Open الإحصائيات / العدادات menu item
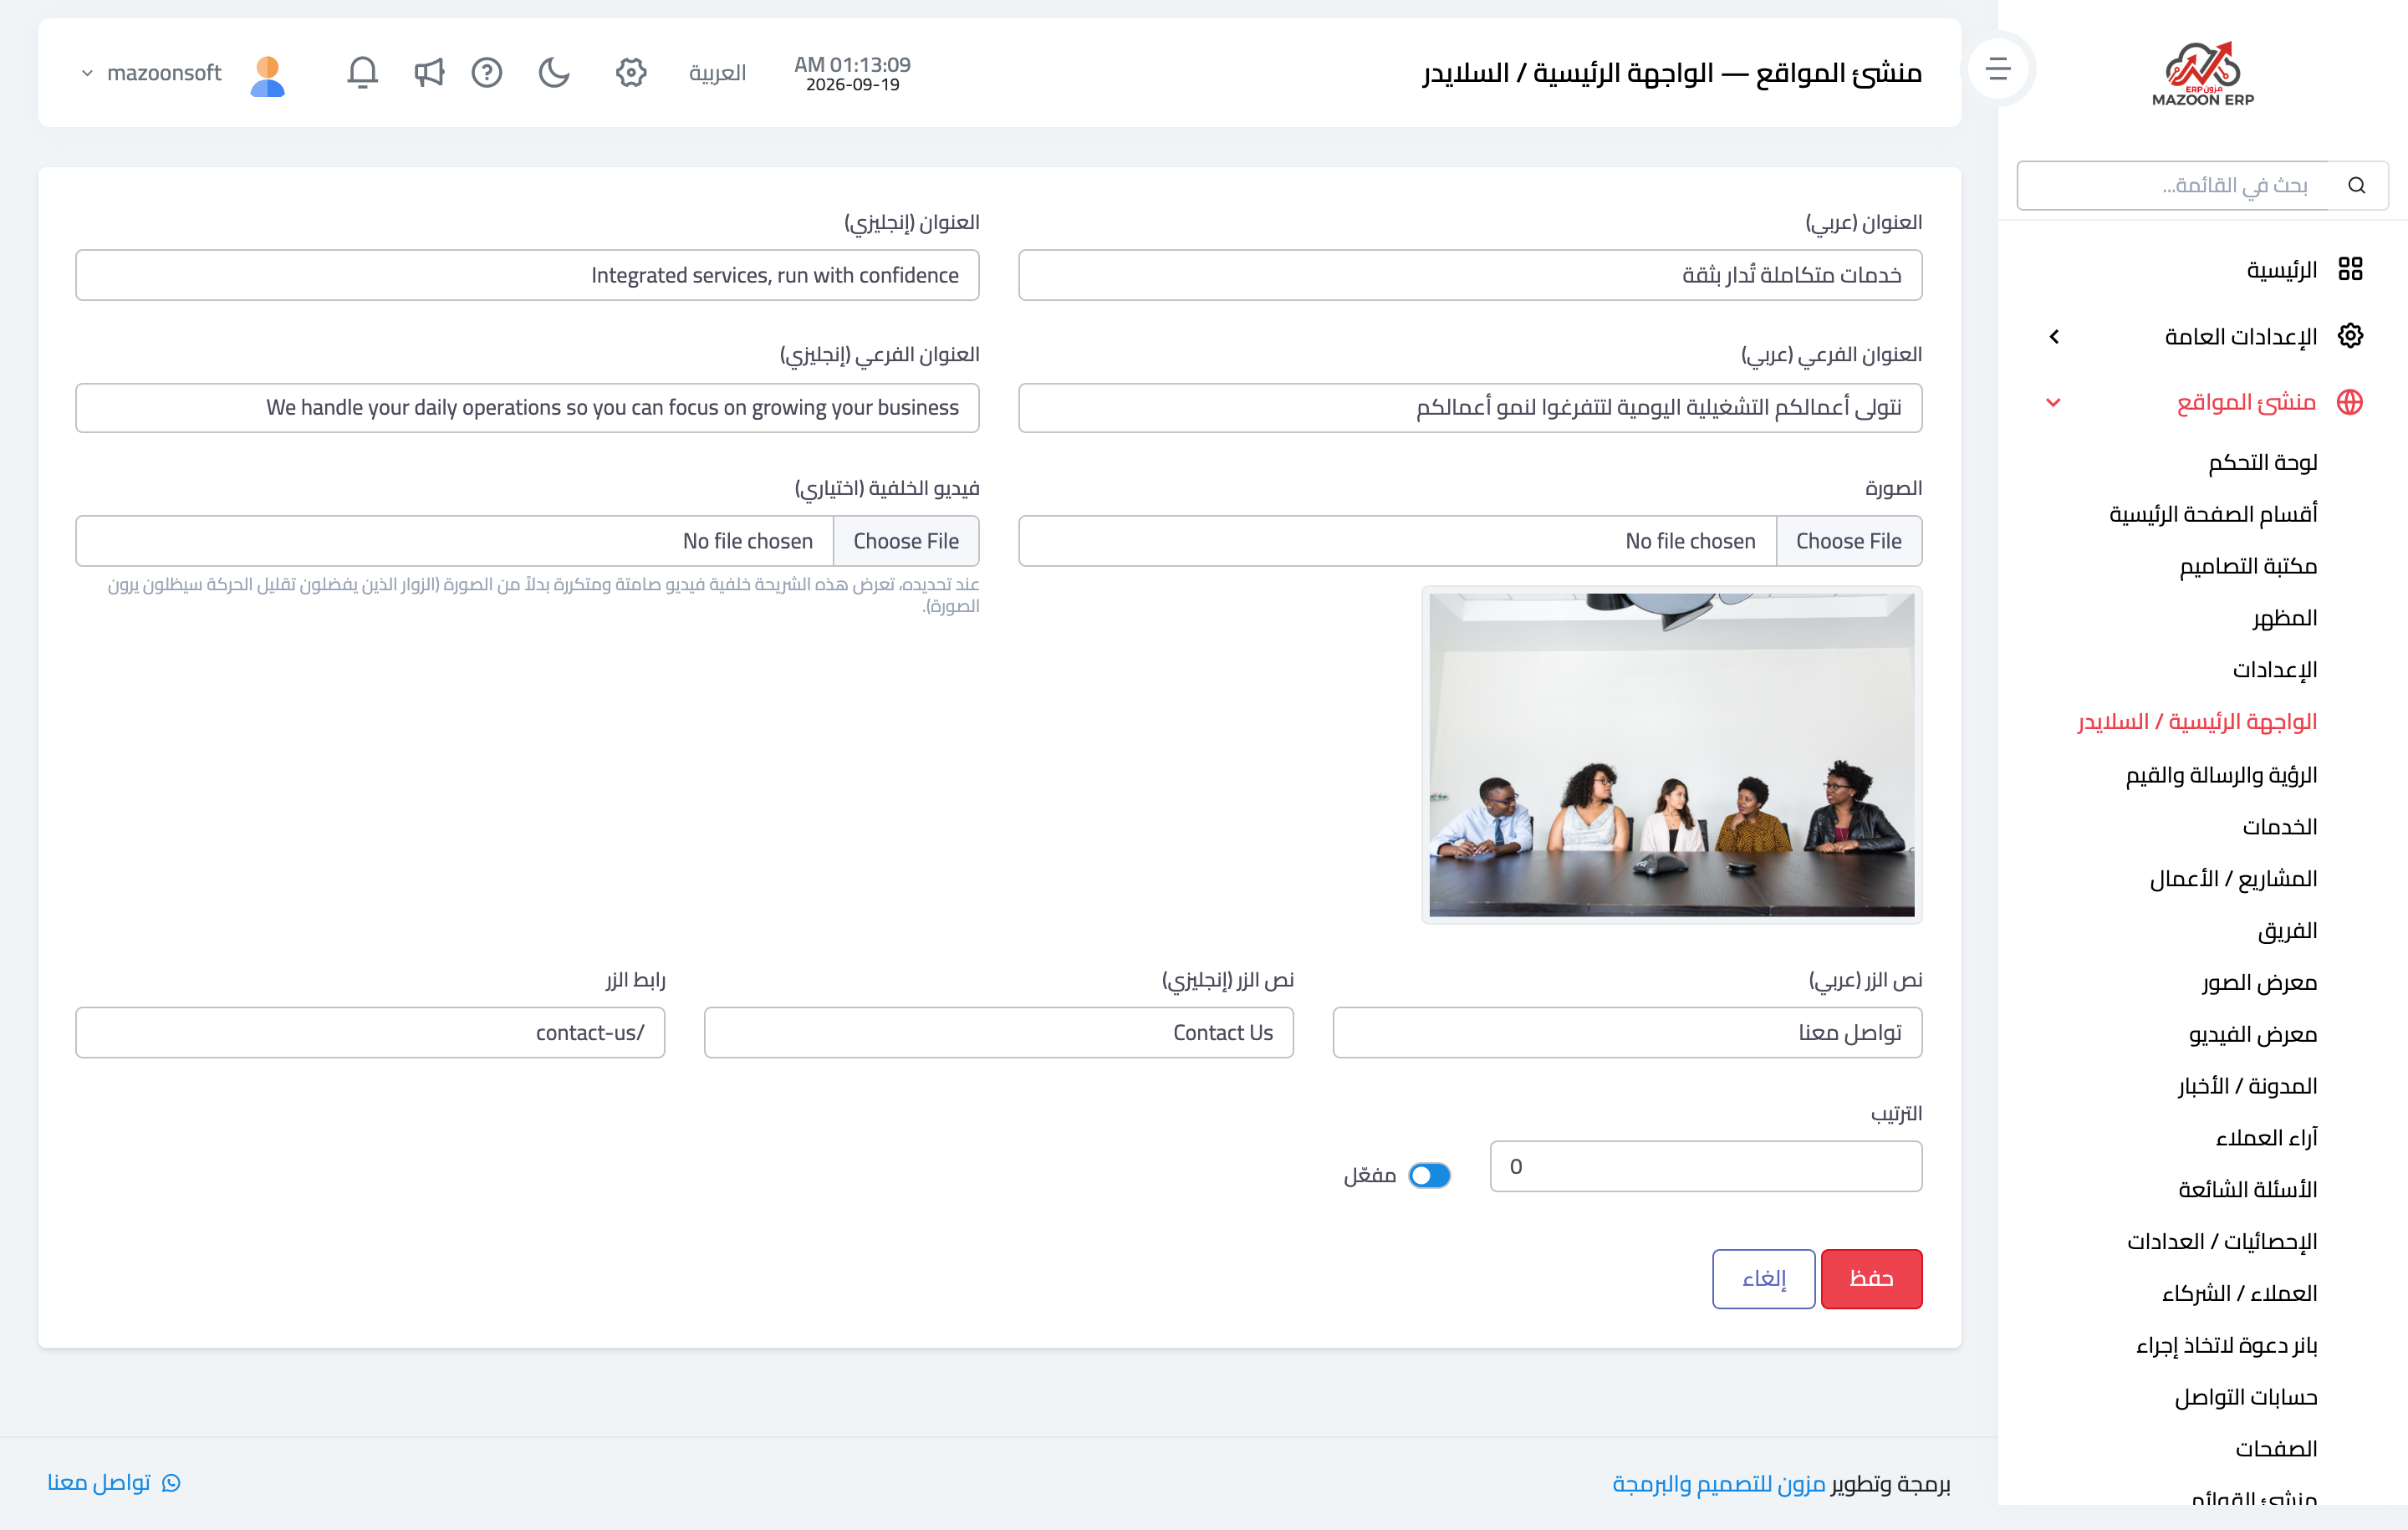 pyautogui.click(x=2222, y=1242)
